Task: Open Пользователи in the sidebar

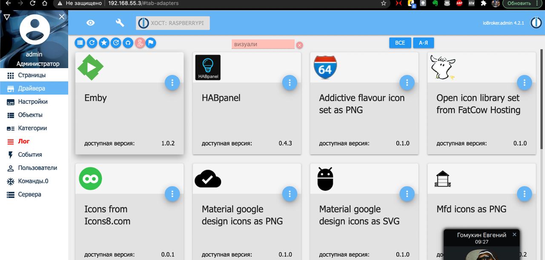Action: pyautogui.click(x=34, y=168)
